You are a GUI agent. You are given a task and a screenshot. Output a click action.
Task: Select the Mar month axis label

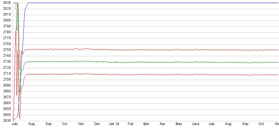click(146, 124)
